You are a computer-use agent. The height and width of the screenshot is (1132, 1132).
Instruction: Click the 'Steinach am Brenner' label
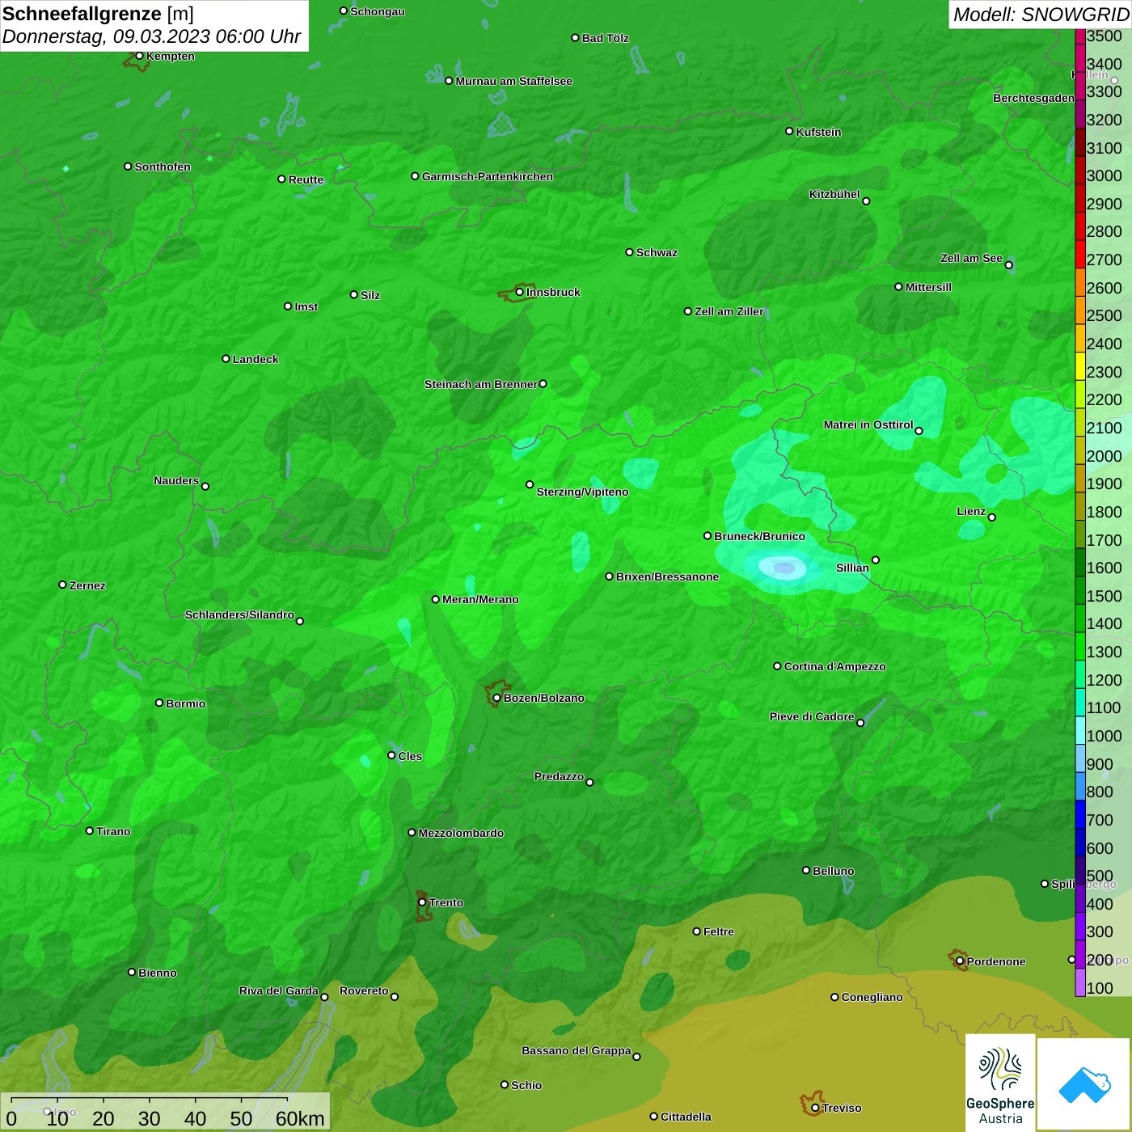[481, 384]
